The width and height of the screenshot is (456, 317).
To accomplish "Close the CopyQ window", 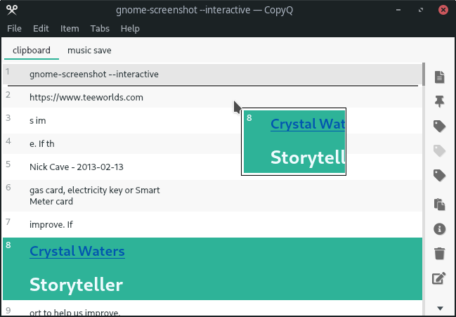I will 443,10.
